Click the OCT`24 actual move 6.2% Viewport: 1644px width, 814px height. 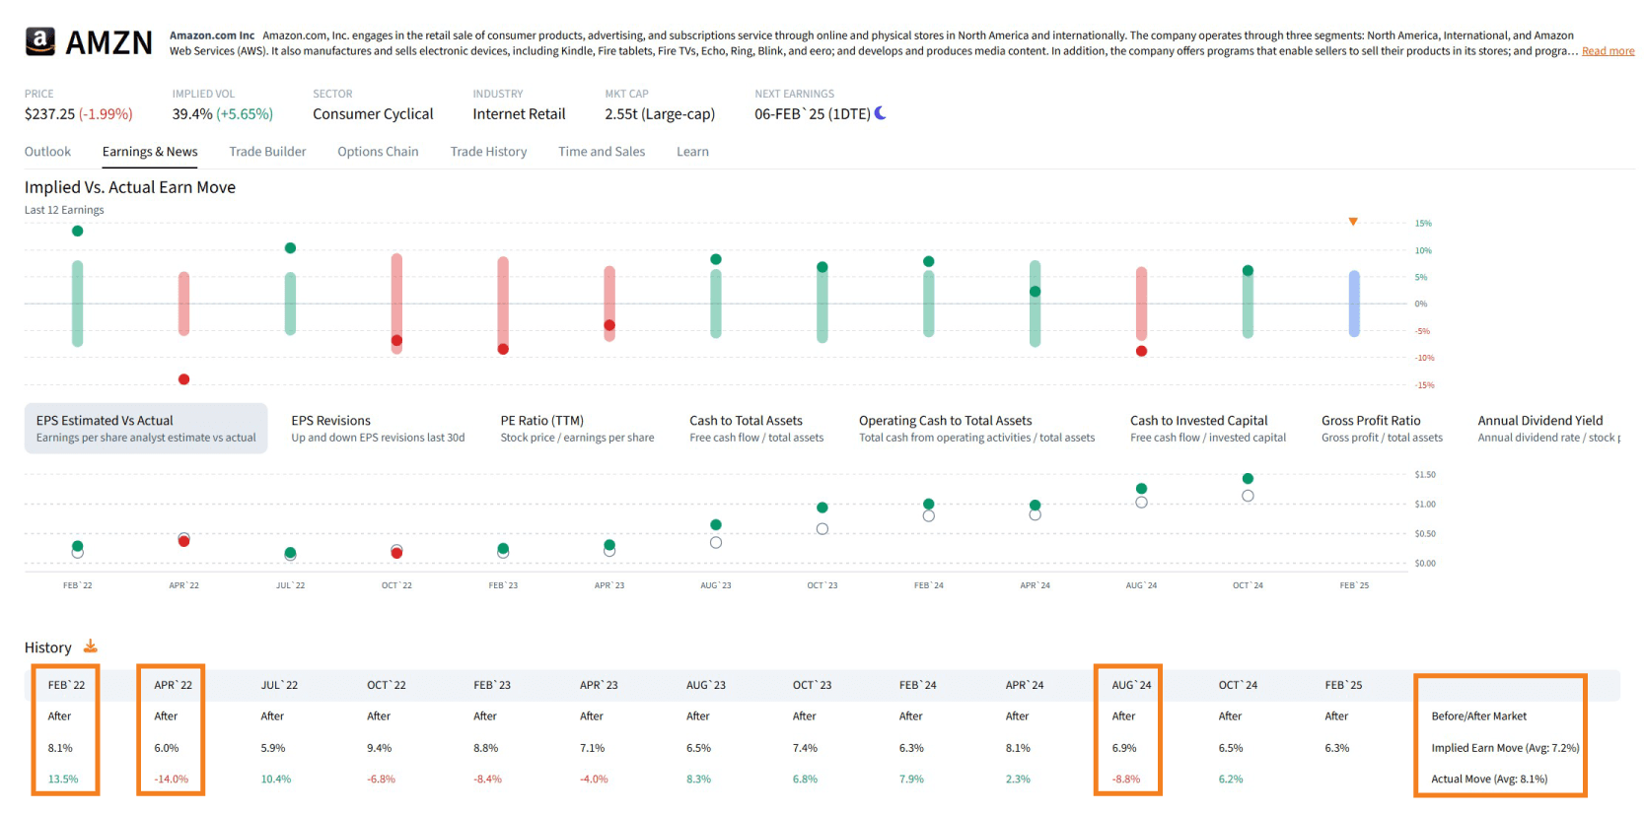click(1231, 779)
